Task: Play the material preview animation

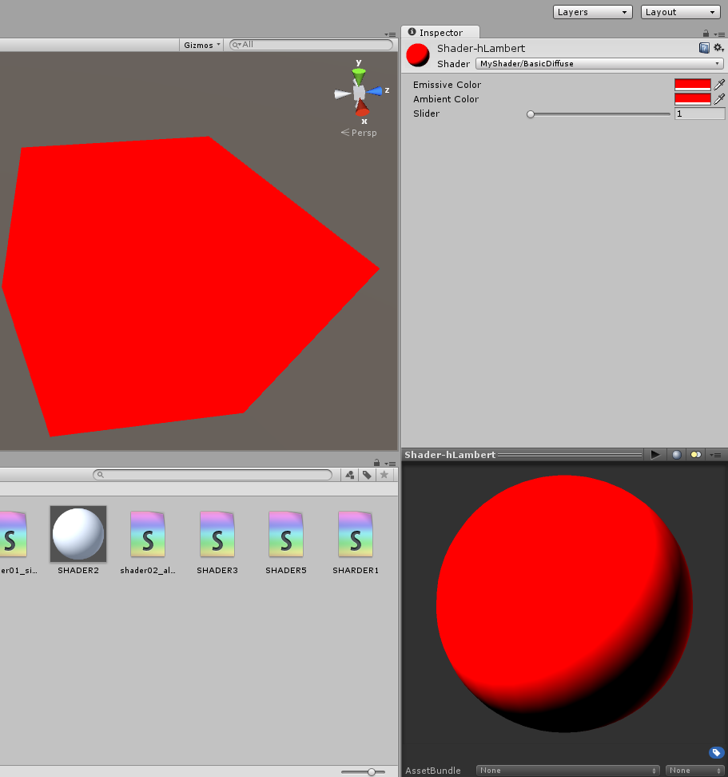Action: [655, 454]
